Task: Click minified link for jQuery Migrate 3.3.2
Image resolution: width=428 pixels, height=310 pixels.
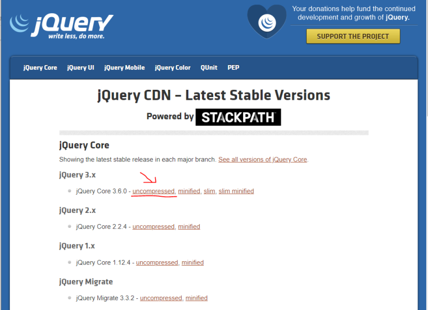Action: click(197, 298)
